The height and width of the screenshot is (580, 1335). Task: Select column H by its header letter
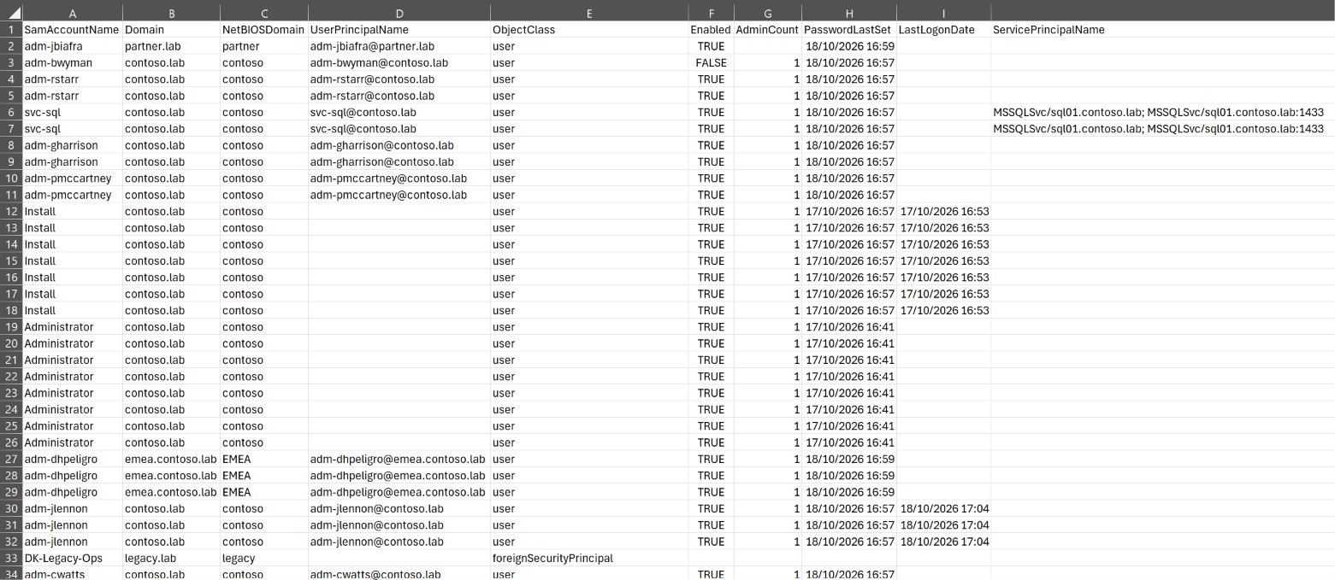849,13
